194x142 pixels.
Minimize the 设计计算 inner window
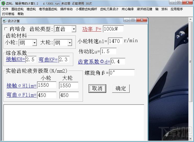[x=127, y=20]
